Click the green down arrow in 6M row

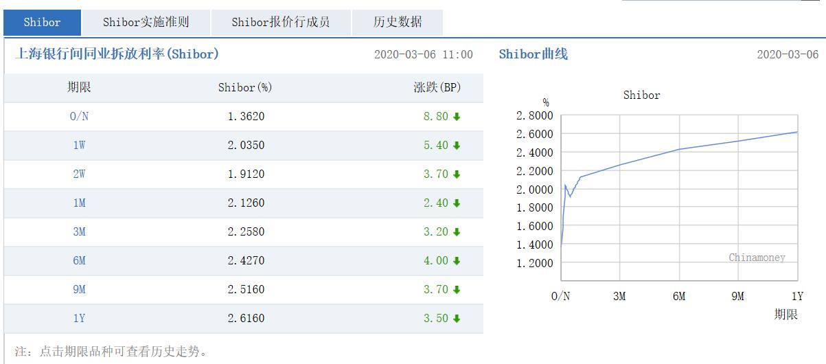(457, 261)
